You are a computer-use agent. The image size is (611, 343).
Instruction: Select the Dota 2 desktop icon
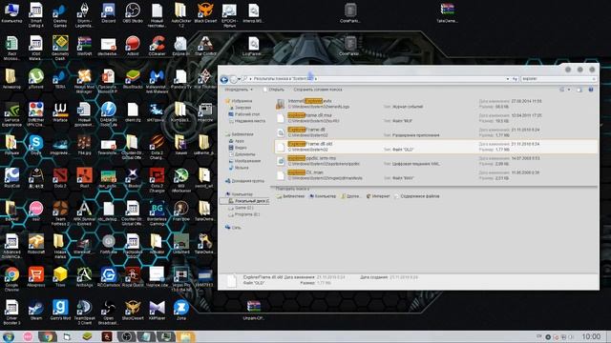pos(60,178)
